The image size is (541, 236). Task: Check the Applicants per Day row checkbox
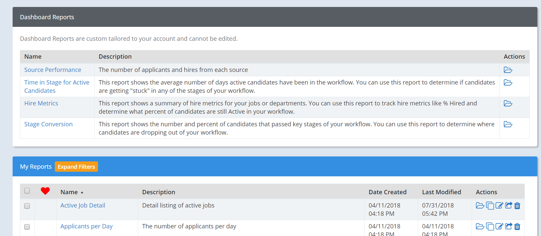pyautogui.click(x=27, y=227)
